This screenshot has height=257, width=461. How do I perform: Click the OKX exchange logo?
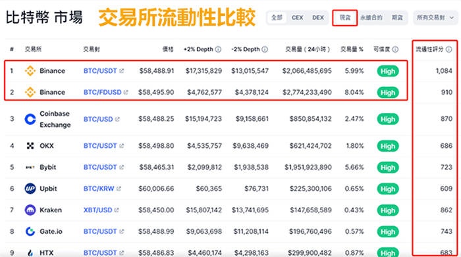[30, 146]
